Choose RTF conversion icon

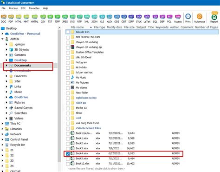click(x=79, y=19)
